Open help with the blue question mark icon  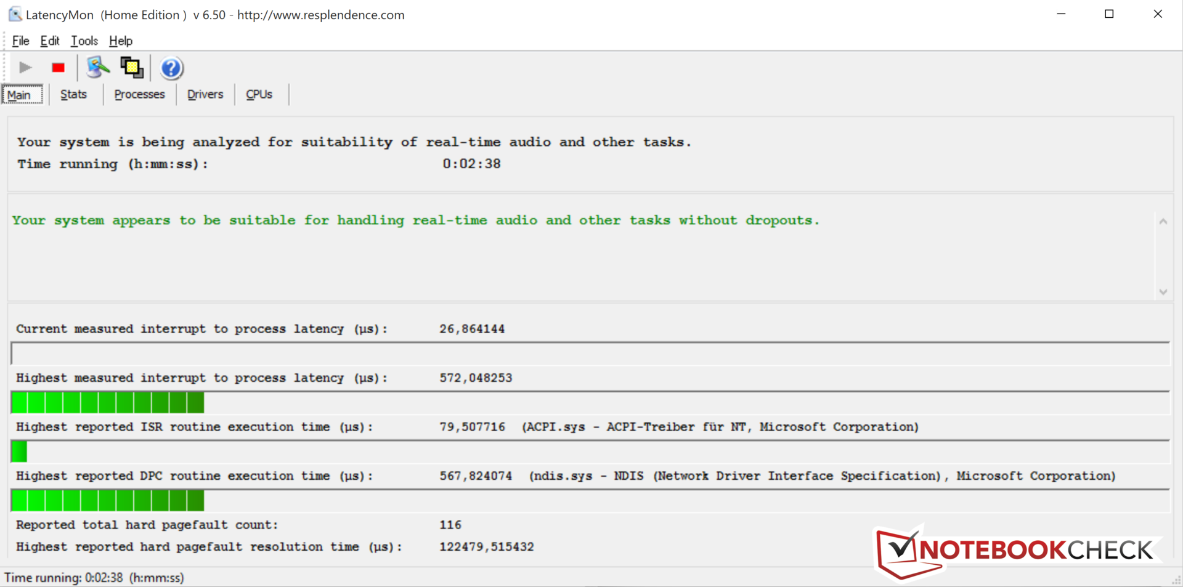(x=171, y=68)
